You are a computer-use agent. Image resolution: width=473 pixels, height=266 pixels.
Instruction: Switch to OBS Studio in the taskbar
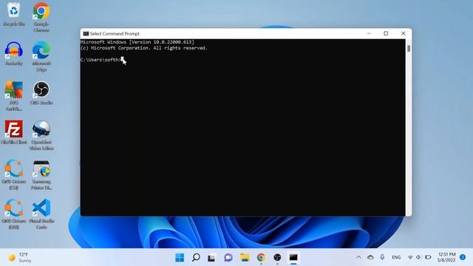pos(277,257)
